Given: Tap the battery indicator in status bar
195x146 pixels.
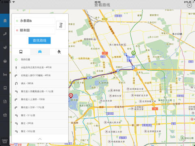Looking at the screenshot, I should point(192,2).
